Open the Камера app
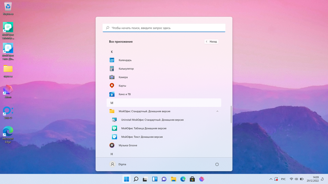Image resolution: width=328 pixels, height=184 pixels. [x=164, y=77]
